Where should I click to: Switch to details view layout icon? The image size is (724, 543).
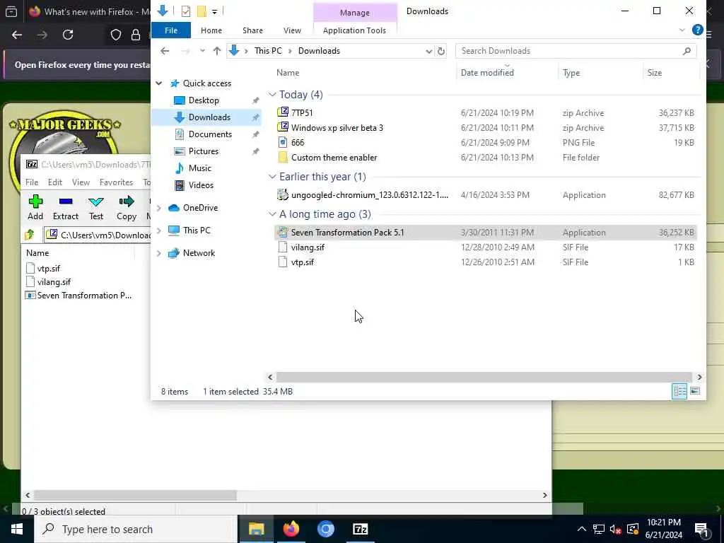[679, 391]
